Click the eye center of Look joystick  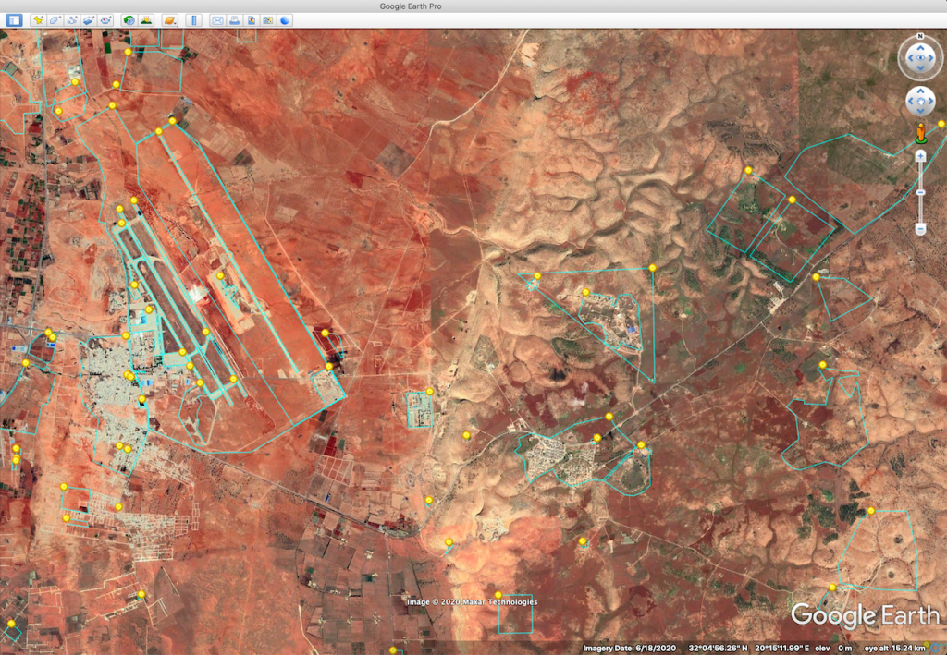(920, 58)
